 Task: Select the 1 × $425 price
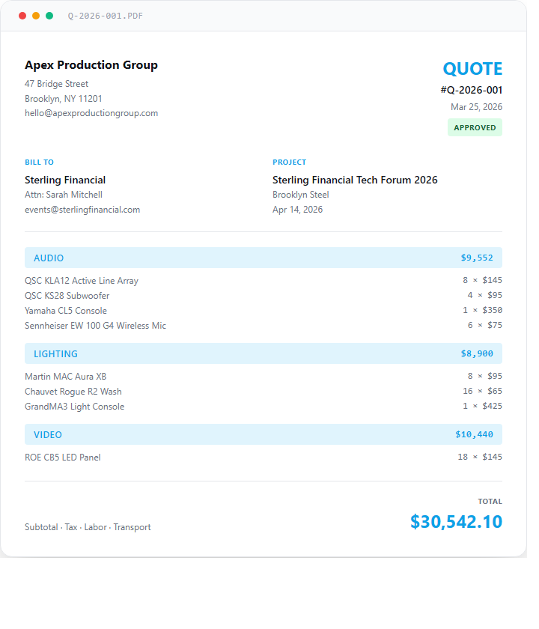coord(482,406)
